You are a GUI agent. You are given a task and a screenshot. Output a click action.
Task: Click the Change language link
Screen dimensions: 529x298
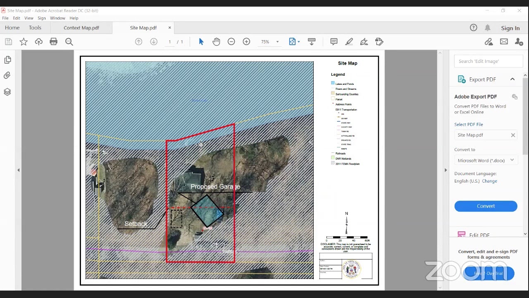pyautogui.click(x=489, y=181)
